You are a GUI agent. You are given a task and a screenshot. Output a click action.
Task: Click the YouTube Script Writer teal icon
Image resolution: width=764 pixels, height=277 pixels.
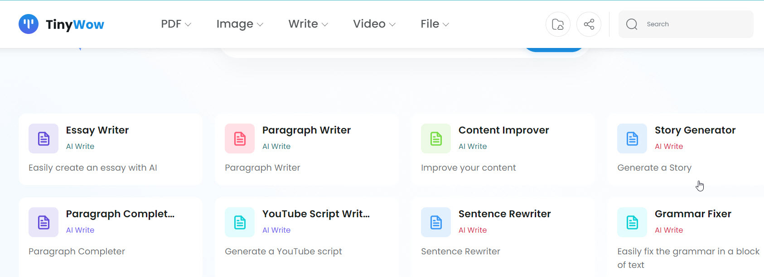tap(240, 222)
